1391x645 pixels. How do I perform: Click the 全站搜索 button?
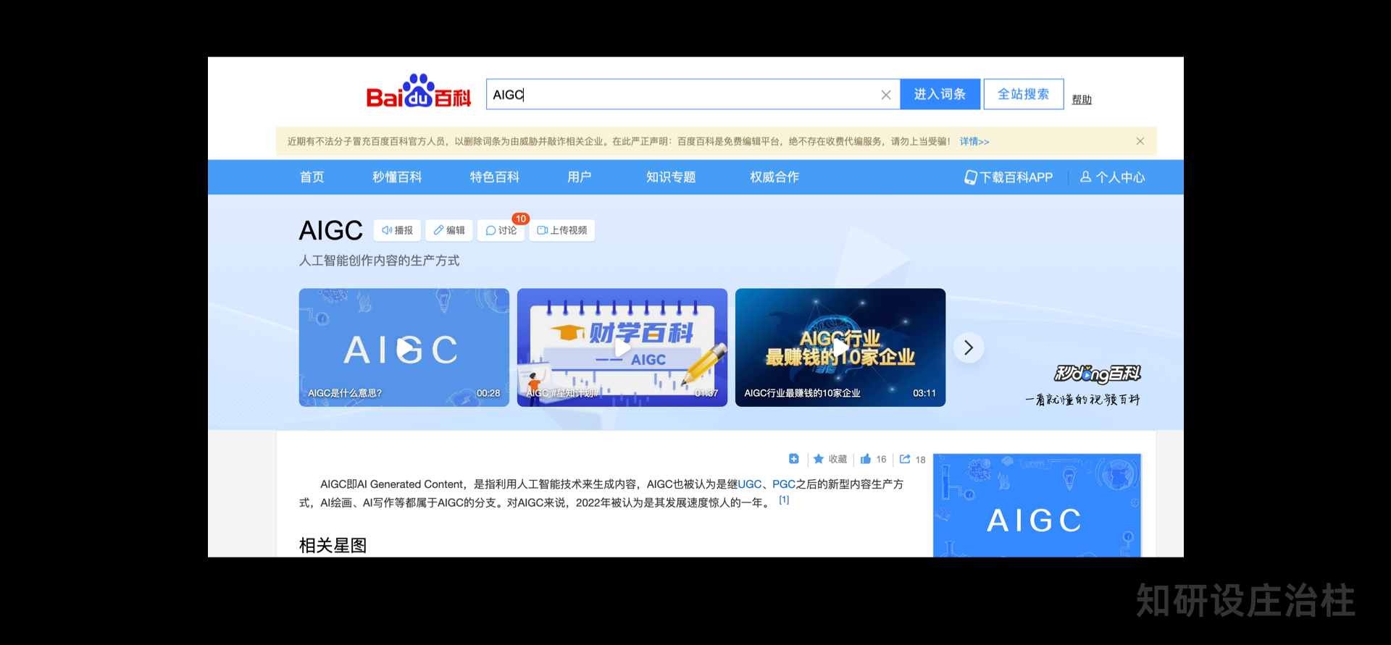[x=1023, y=94]
